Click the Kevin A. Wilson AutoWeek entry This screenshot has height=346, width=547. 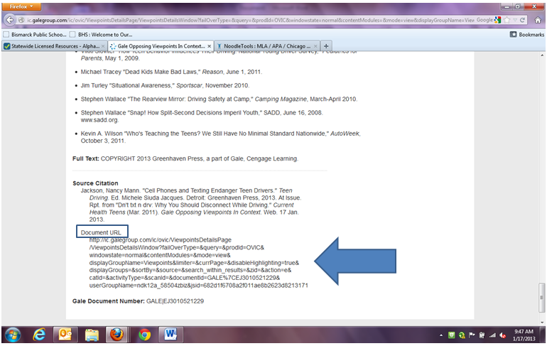point(220,137)
